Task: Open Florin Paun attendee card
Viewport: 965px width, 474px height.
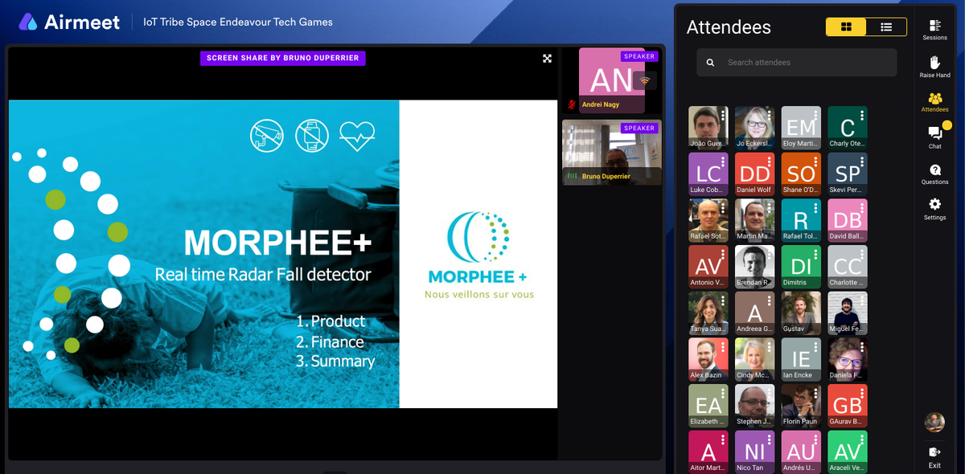Action: (x=802, y=406)
